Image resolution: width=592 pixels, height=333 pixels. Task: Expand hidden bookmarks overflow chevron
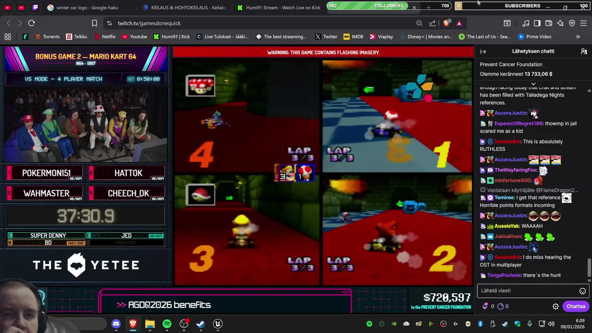coord(578,37)
